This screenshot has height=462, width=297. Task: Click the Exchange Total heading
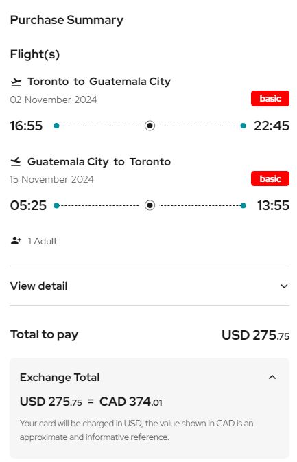[x=60, y=377]
